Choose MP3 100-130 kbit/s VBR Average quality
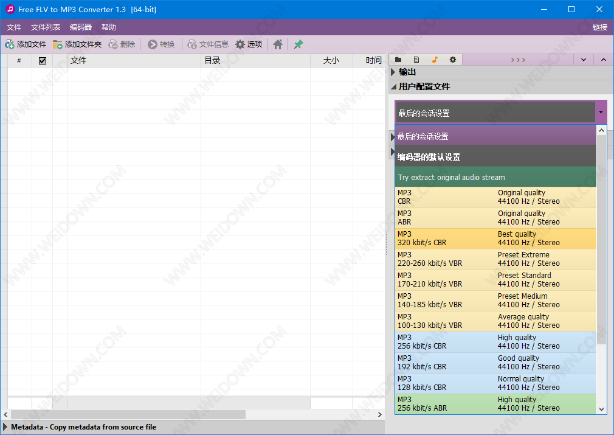Image resolution: width=614 pixels, height=435 pixels. [495, 321]
